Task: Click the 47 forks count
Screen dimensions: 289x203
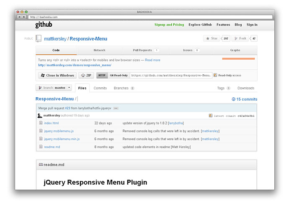Action: pos(254,38)
